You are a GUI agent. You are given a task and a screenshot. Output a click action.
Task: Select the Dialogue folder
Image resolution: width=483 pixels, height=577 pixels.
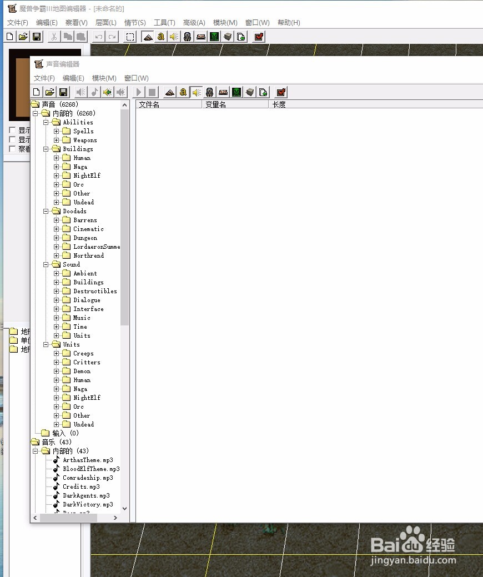click(87, 300)
